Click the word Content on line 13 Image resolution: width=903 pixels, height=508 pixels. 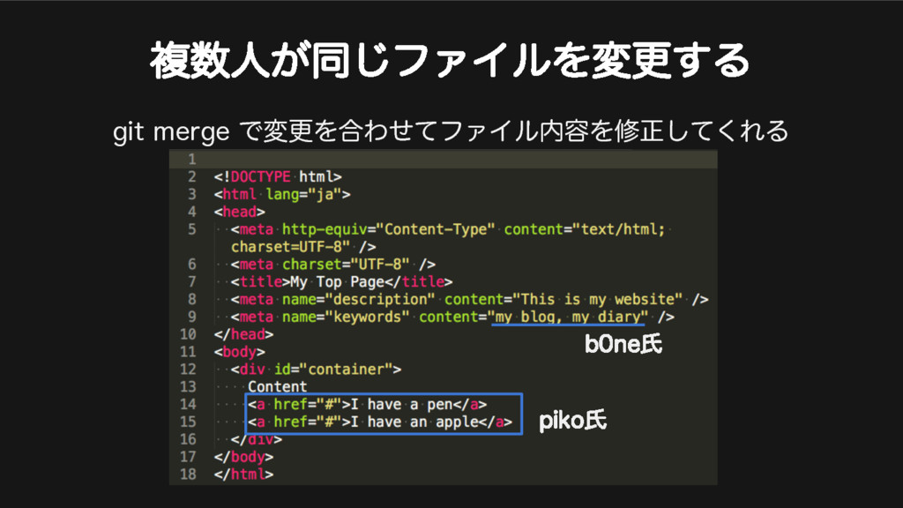(278, 387)
